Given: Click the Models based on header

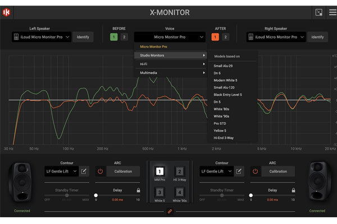Looking at the screenshot, I should (227, 56).
